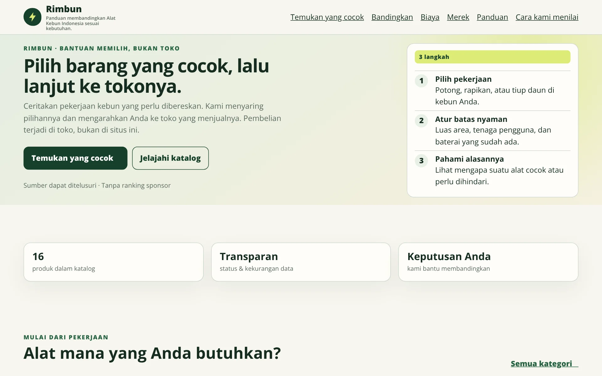602x376 pixels.
Task: Click the Rimbun lightning bolt logo
Action: click(32, 17)
